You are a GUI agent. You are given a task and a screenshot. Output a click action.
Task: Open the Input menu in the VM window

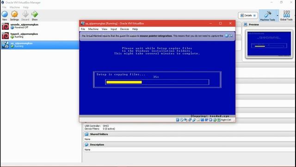pos(114,29)
